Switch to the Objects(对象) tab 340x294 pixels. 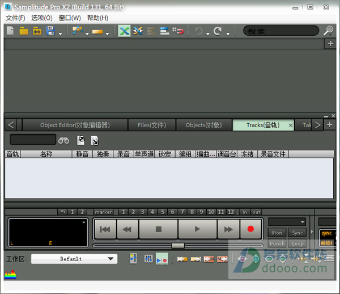point(203,125)
